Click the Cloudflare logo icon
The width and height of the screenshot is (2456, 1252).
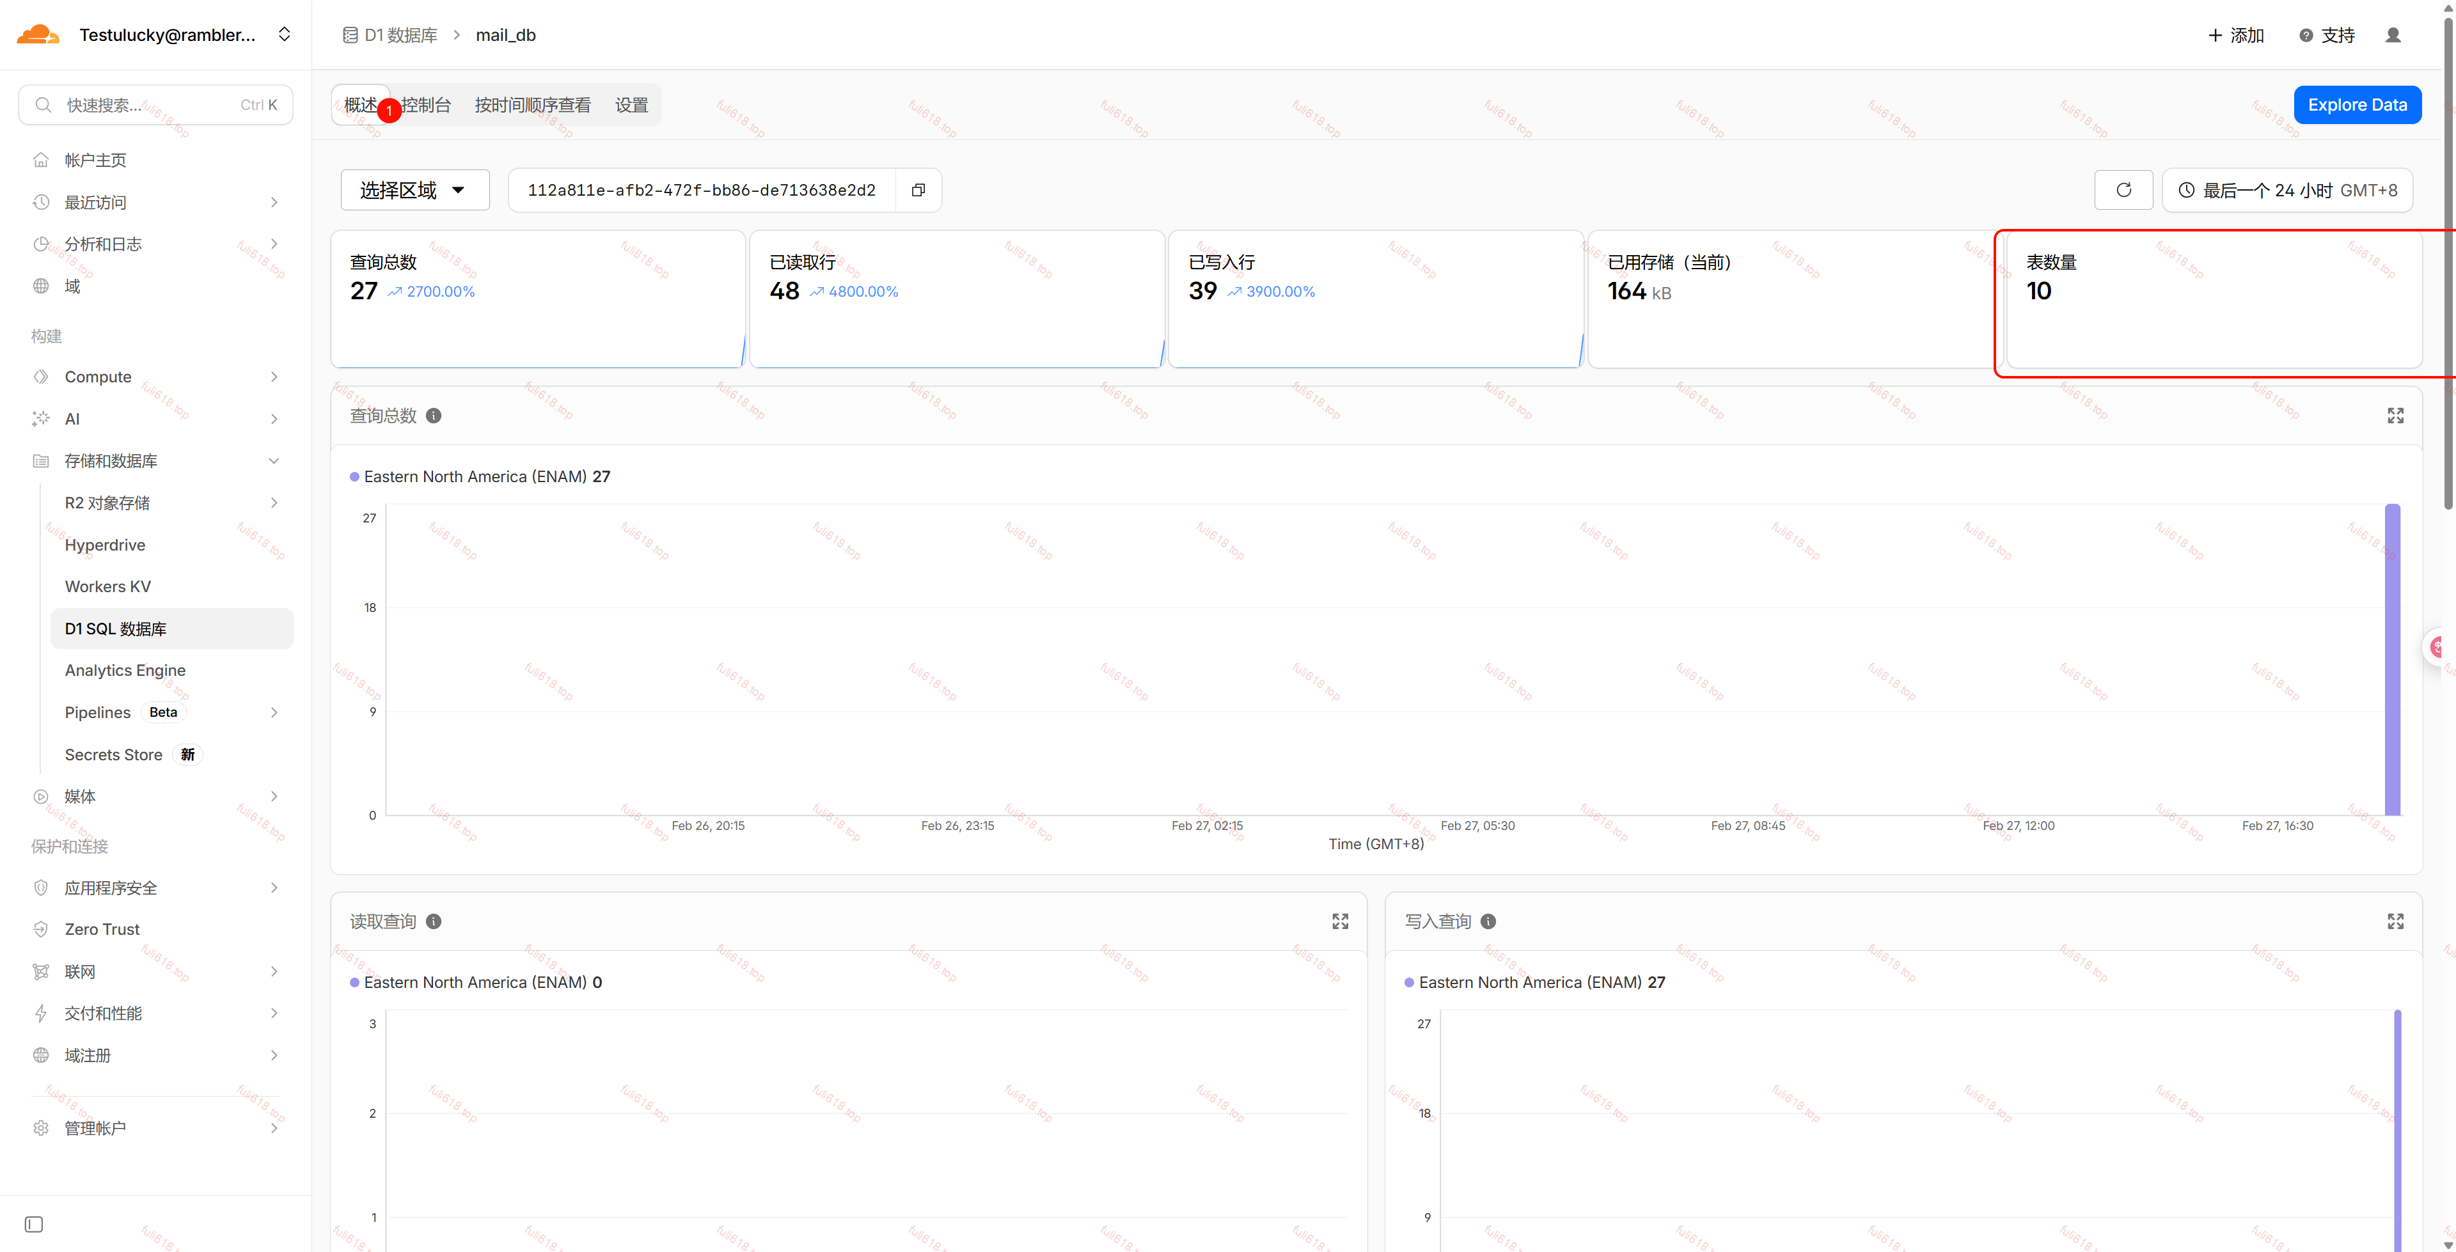tap(38, 35)
